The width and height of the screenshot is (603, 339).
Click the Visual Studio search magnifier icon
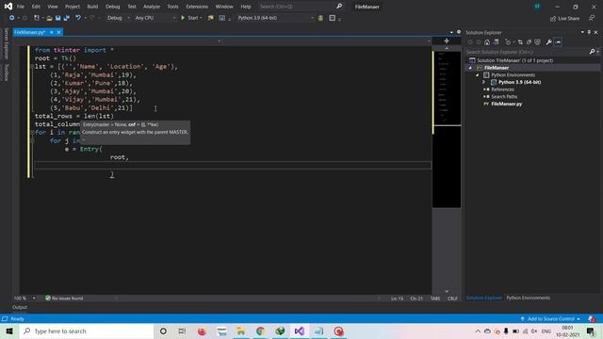tap(339, 7)
